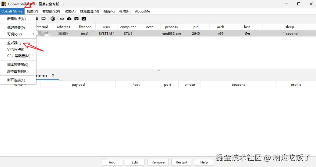Open screenshots via the camera icon
Screen dimensions: 316x167
coord(83,19)
